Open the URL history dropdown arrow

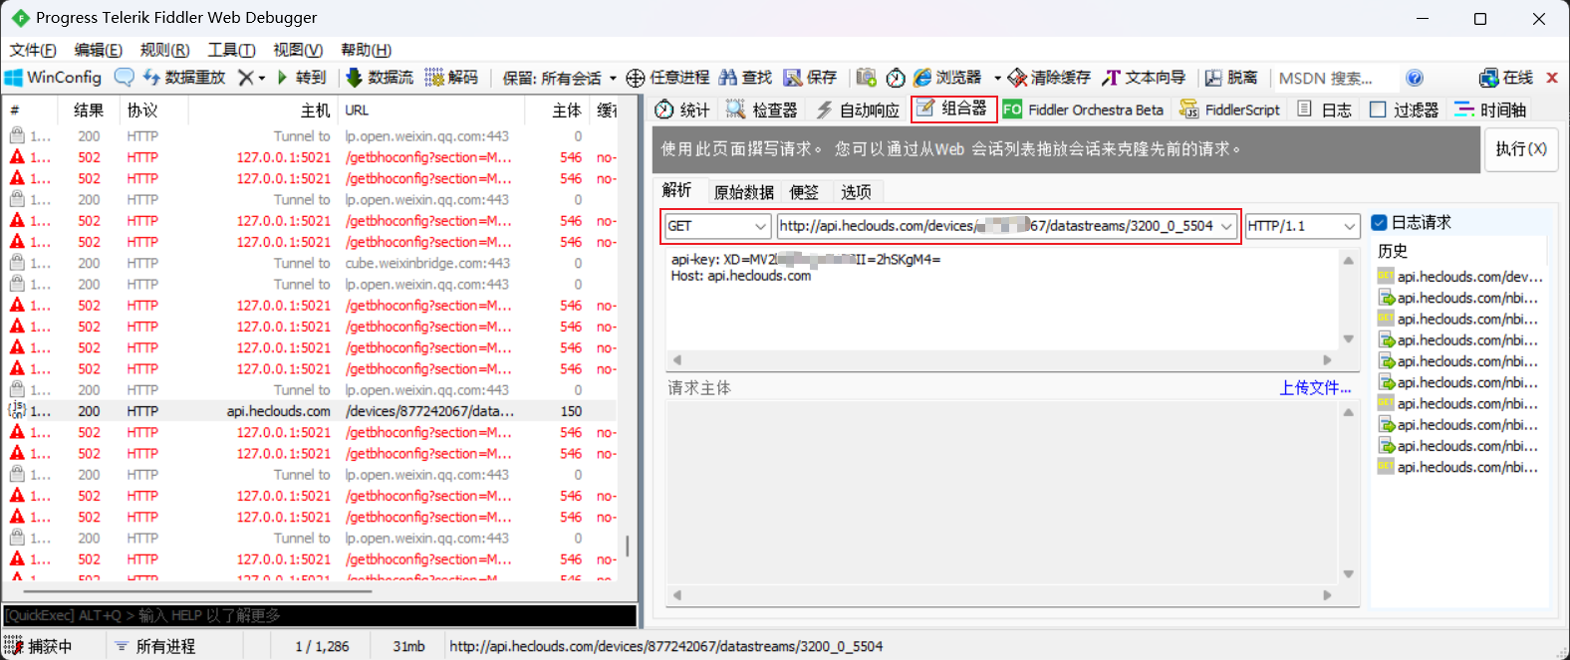[1226, 226]
